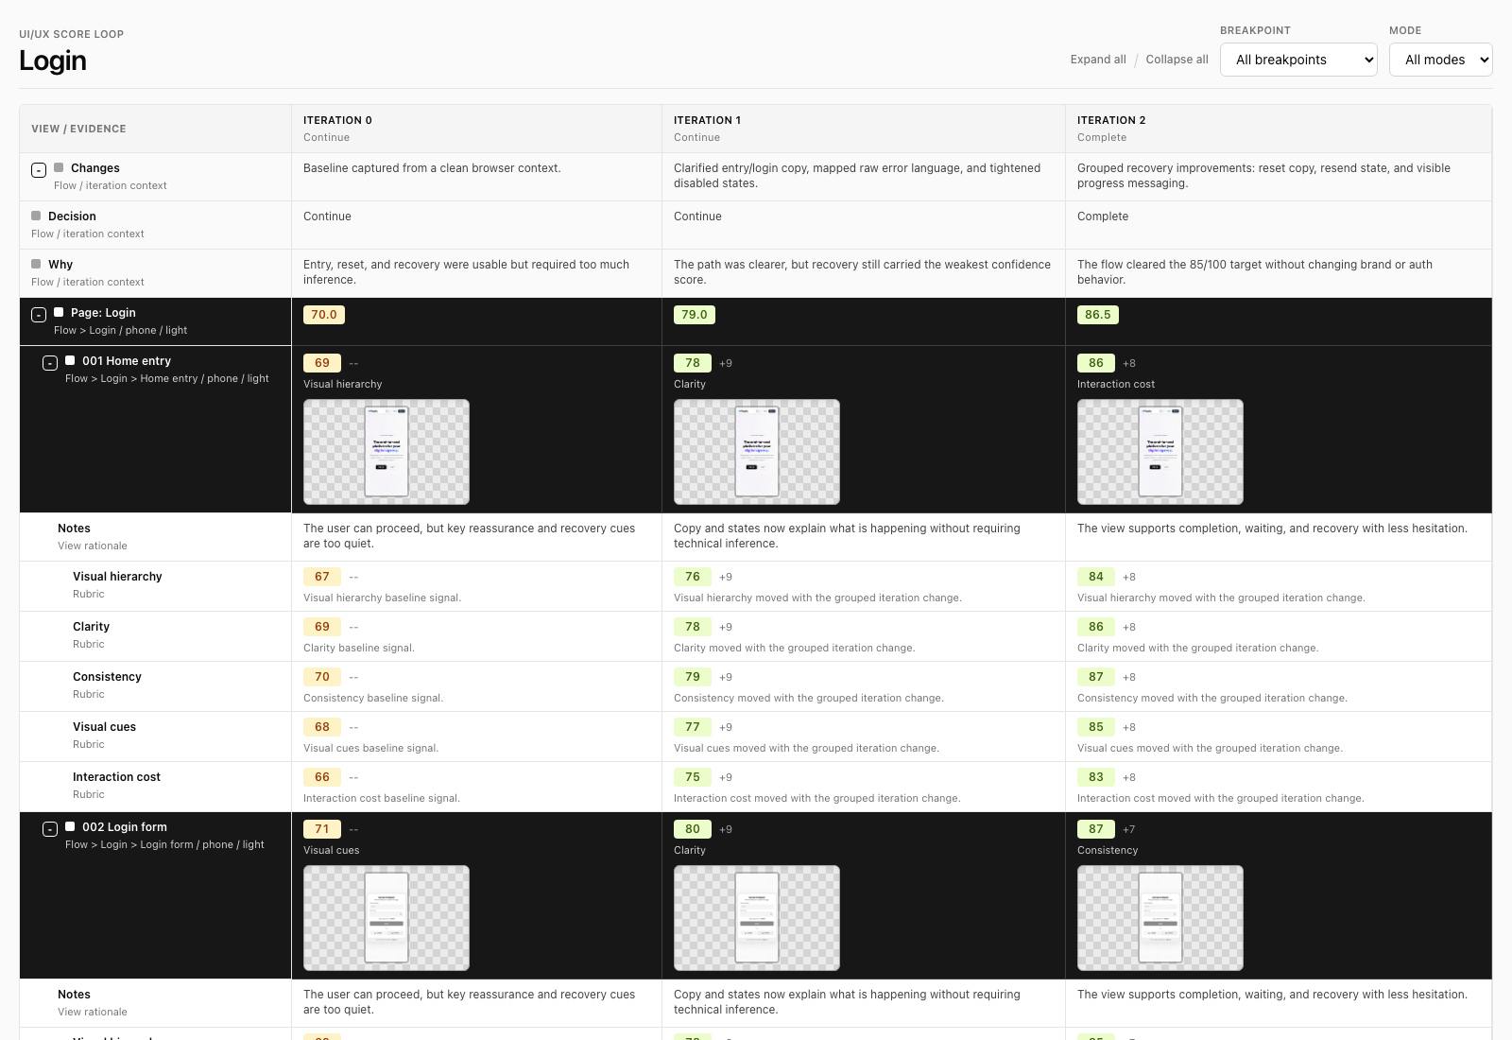Collapse the 001 Home entry view toggle
The width and height of the screenshot is (1512, 1040).
50,363
